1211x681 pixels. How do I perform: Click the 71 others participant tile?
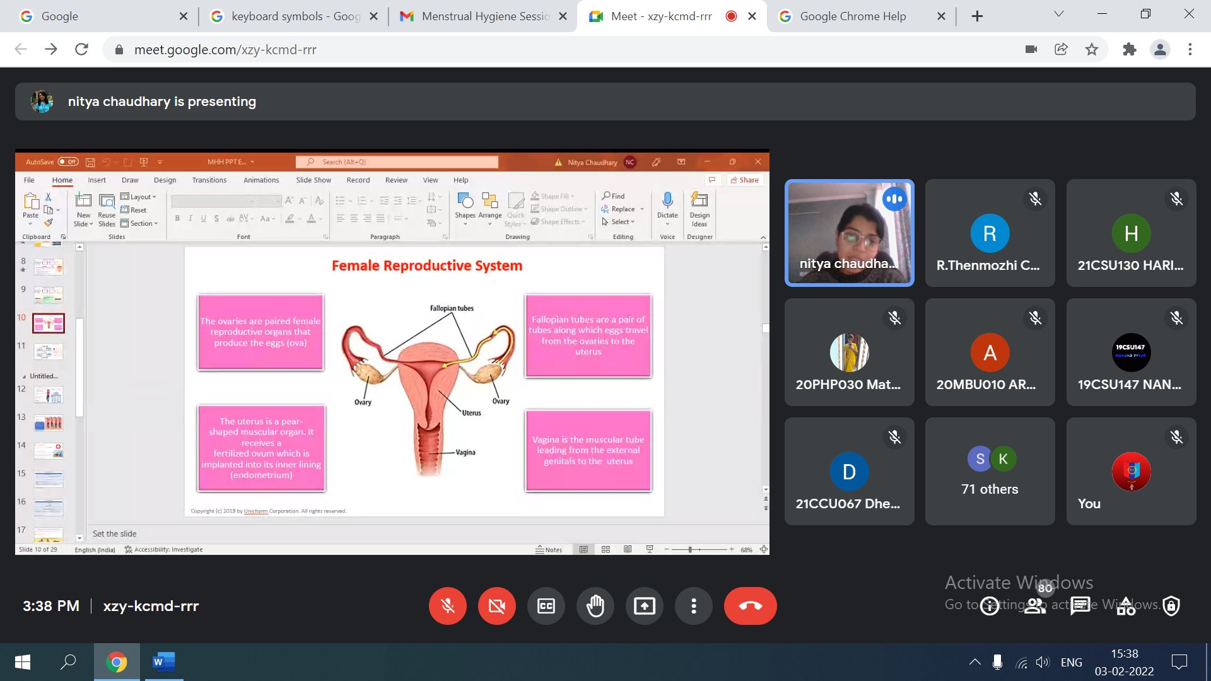tap(990, 471)
